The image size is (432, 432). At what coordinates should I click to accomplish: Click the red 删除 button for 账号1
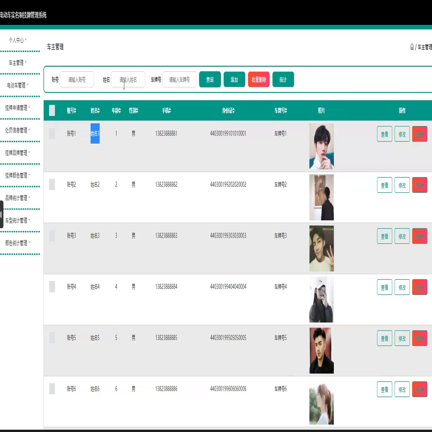coord(420,134)
